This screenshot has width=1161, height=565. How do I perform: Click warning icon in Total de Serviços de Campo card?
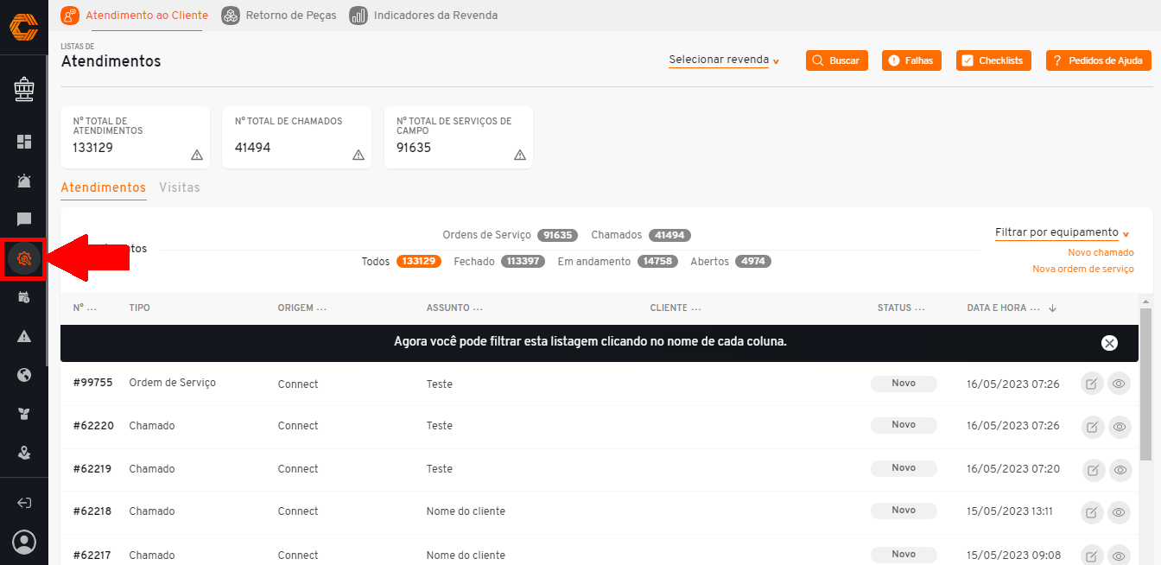520,155
